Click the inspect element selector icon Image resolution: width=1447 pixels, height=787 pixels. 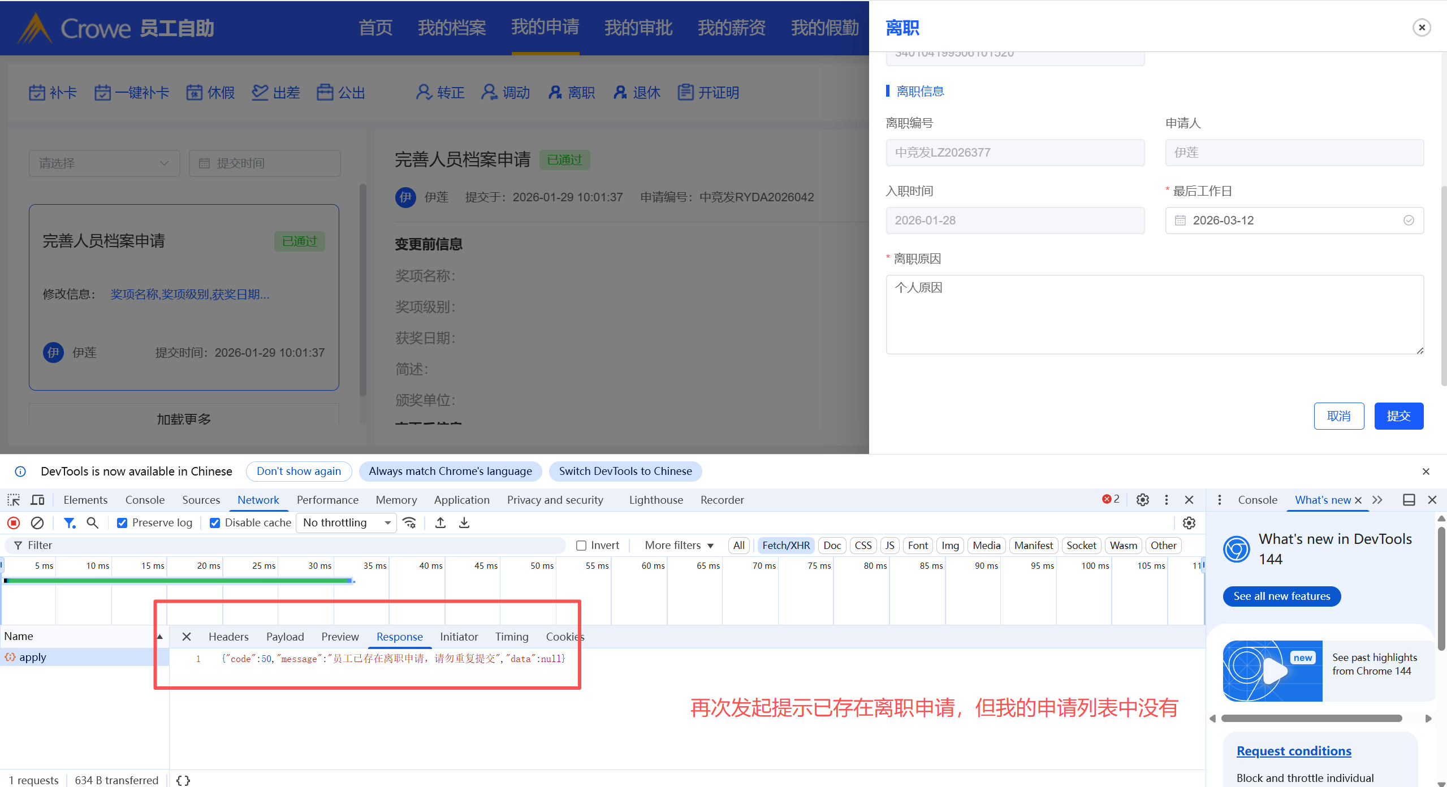coord(14,500)
